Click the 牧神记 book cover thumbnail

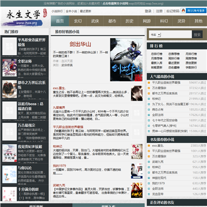(x=137, y=151)
